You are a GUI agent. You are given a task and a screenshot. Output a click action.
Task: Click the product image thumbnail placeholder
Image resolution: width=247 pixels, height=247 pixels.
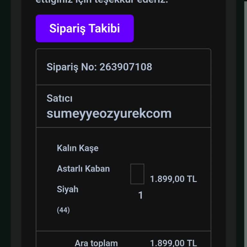pyautogui.click(x=137, y=174)
